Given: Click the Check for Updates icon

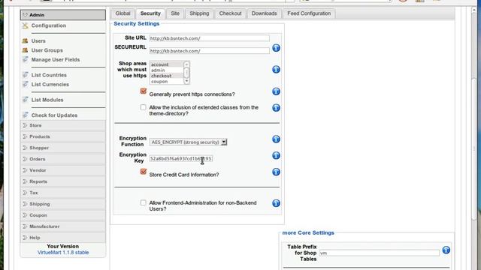Looking at the screenshot, I should (25, 115).
